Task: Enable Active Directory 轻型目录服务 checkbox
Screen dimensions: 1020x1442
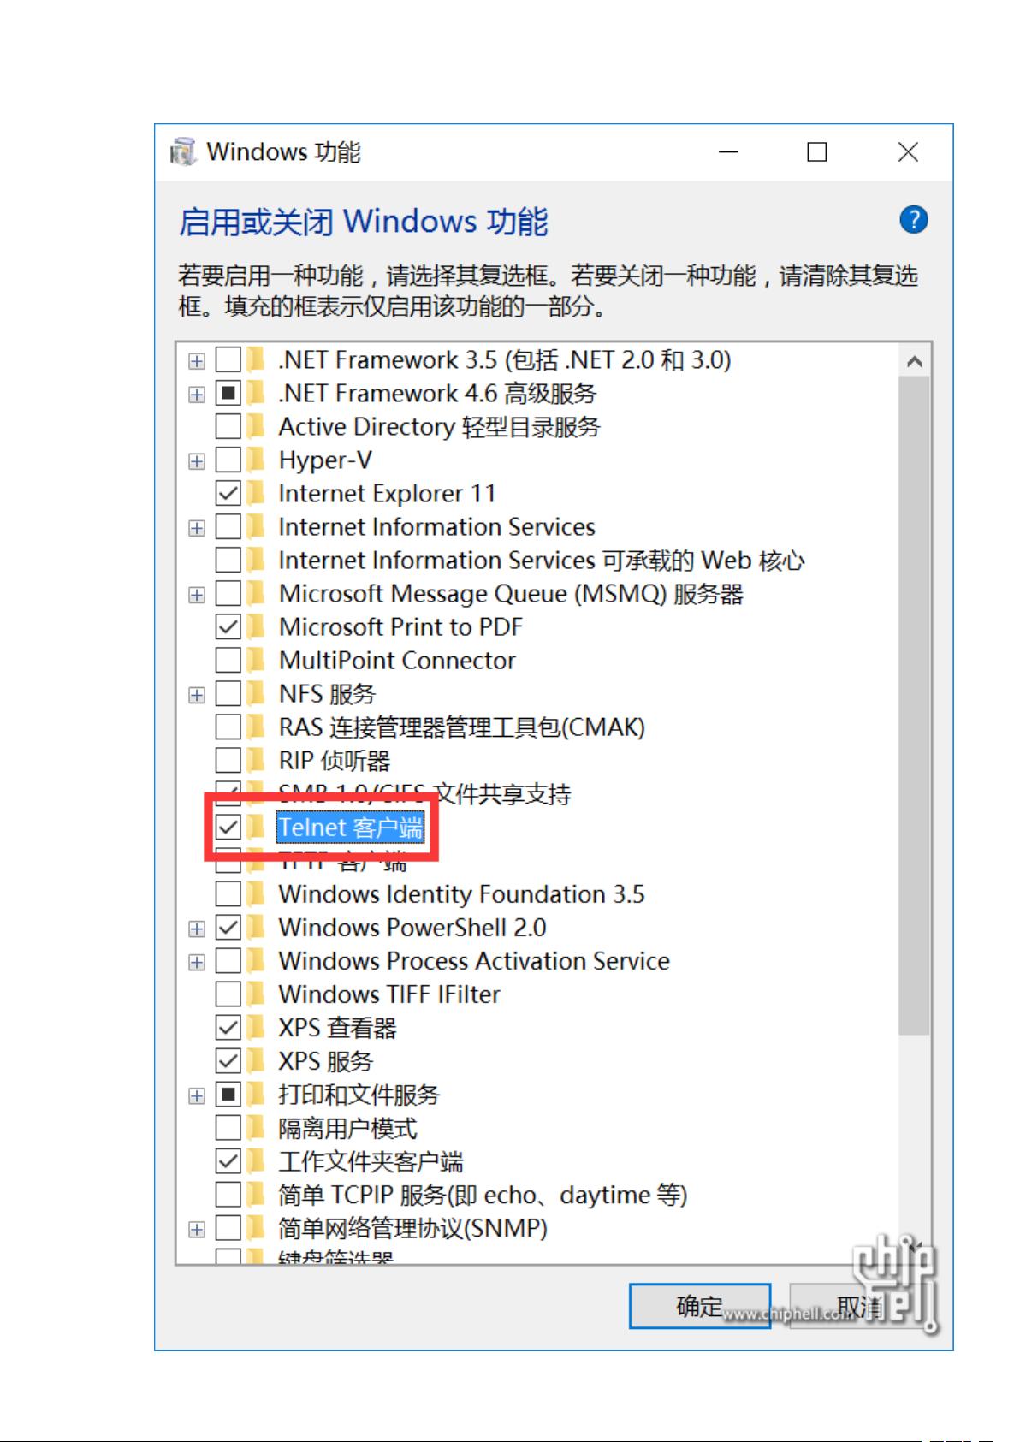Action: 228,427
